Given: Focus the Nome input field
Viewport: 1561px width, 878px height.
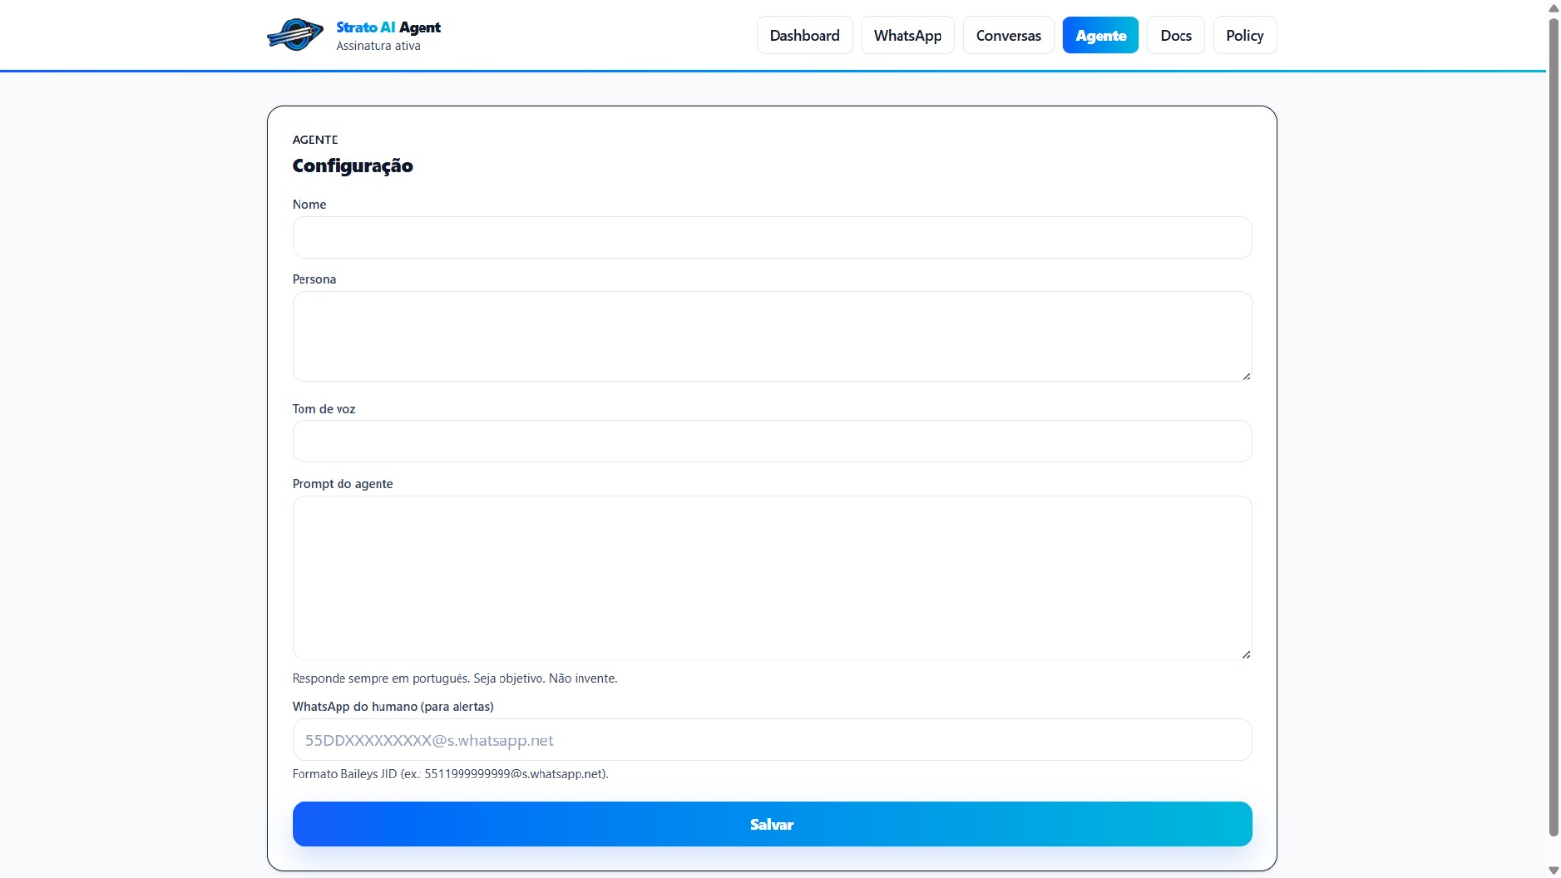Looking at the screenshot, I should click(771, 237).
